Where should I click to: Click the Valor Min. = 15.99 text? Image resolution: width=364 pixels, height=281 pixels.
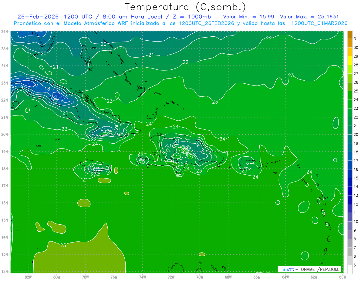pos(249,17)
